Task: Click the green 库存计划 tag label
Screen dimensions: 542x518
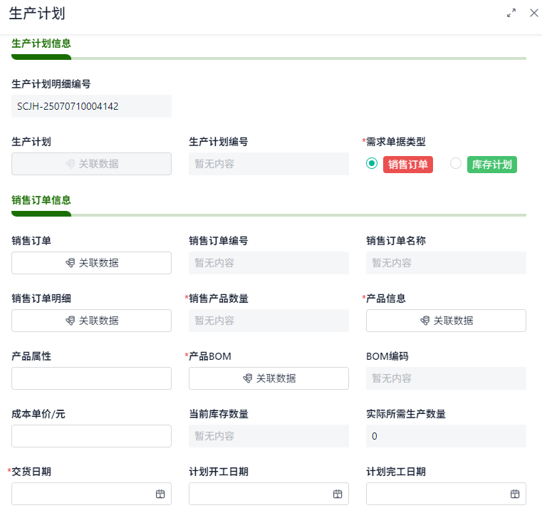Action: tap(491, 165)
